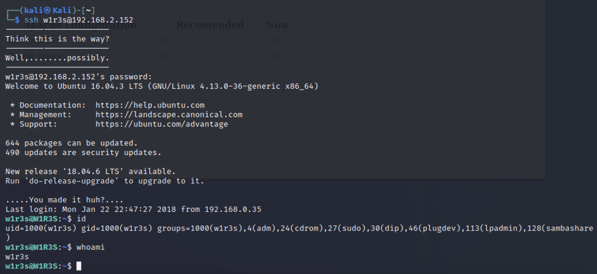
Task: Click the "ssh" command word
Action: (31, 20)
